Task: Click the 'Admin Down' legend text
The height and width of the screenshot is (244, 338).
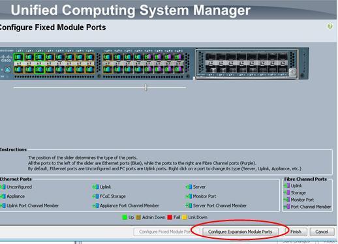Action: [x=153, y=217]
